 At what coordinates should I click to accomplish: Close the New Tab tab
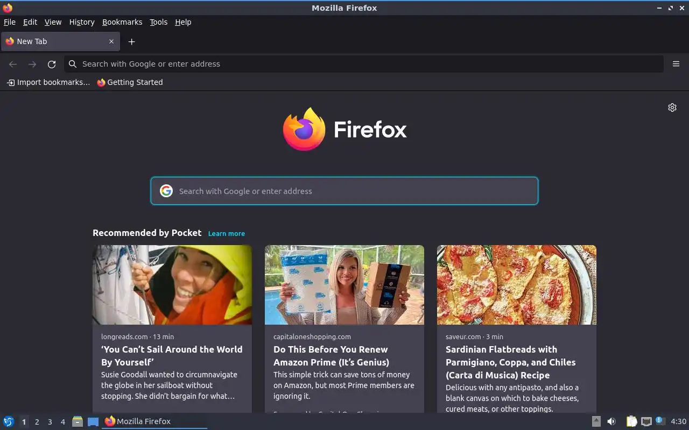pos(111,41)
